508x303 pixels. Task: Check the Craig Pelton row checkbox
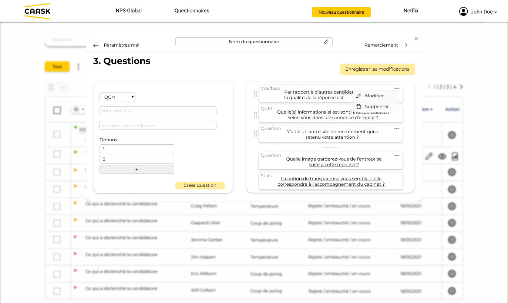tap(57, 206)
